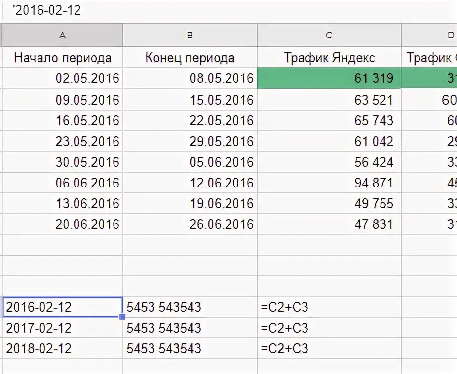Image resolution: width=457 pixels, height=374 pixels.
Task: Select cell with value 56 424
Action: click(x=329, y=162)
